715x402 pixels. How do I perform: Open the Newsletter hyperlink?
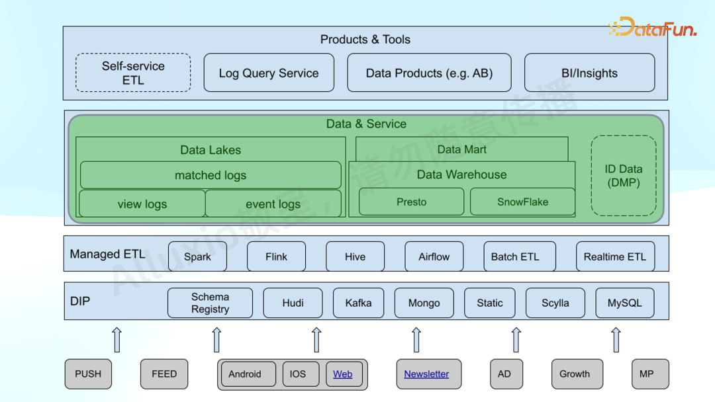point(426,374)
